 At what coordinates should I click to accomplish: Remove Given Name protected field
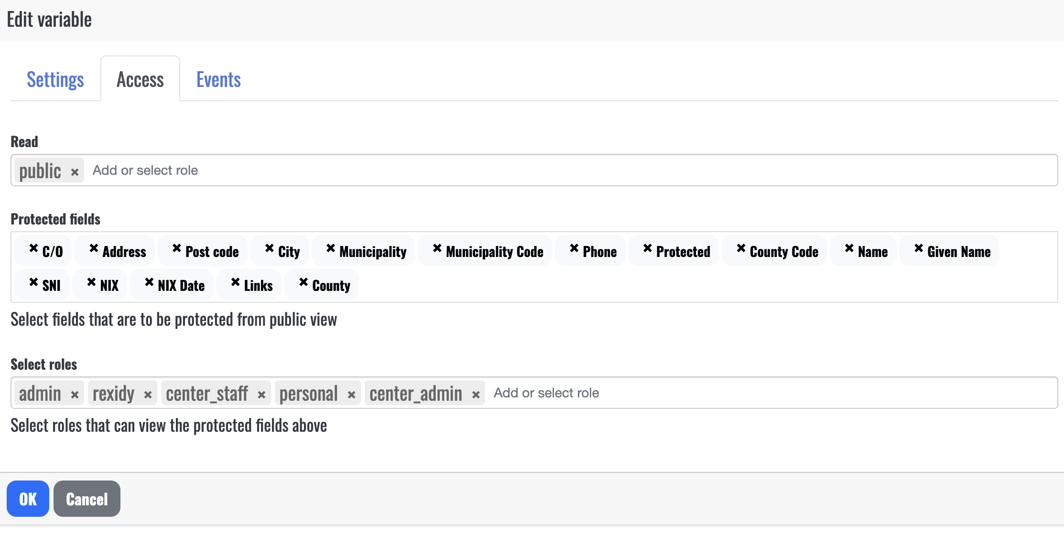tap(918, 248)
